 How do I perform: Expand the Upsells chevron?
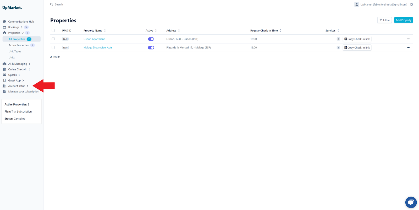tap(19, 75)
